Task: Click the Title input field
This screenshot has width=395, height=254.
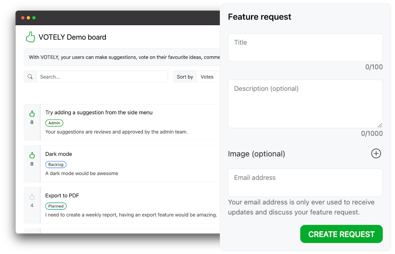Action: point(305,47)
